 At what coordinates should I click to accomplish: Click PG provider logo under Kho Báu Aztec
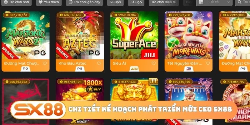point(80,69)
